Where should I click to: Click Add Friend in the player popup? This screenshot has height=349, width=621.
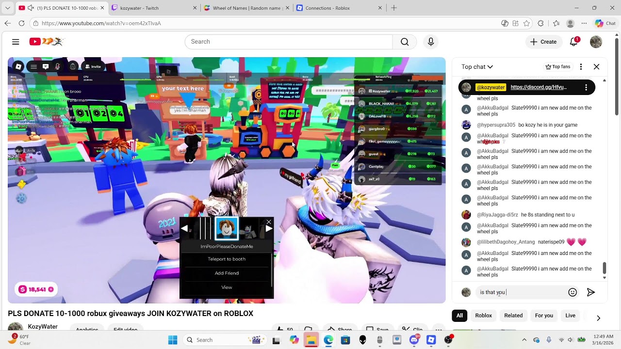pos(227,273)
